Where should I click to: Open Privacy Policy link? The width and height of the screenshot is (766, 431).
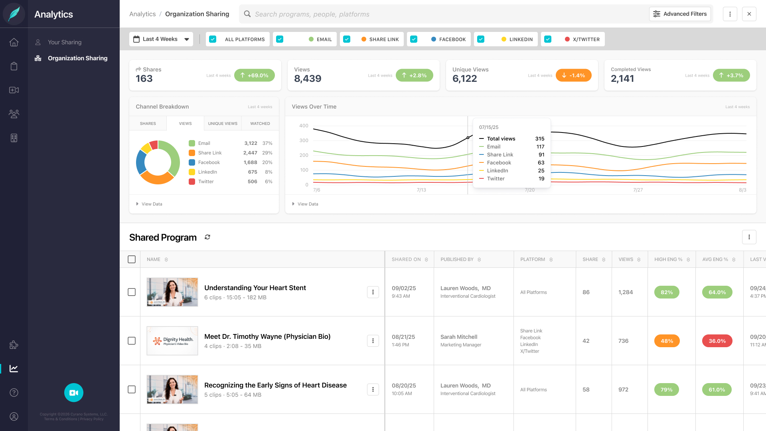coord(92,419)
